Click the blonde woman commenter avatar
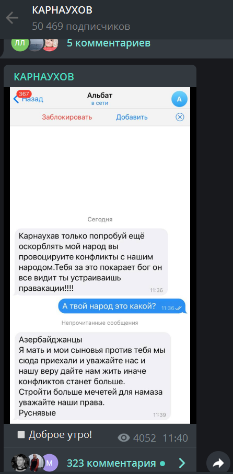This screenshot has width=233, height=474. click(50, 44)
